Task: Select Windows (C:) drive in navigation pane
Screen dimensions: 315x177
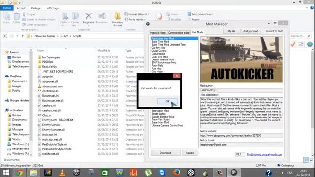Action: pyautogui.click(x=20, y=144)
